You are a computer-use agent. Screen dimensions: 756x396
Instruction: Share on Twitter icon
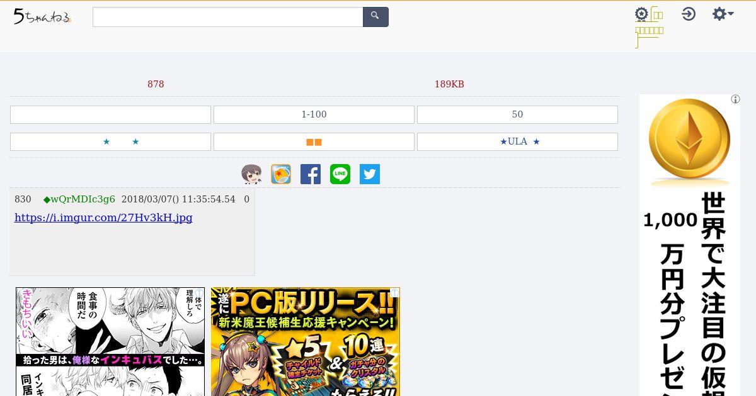[370, 174]
